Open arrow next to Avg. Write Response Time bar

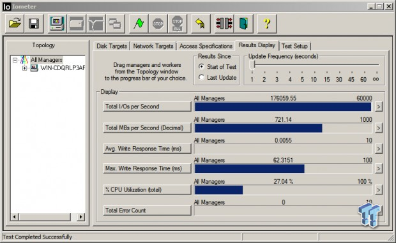[x=378, y=149]
